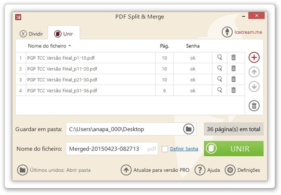This screenshot has width=281, height=195.
Task: Switch to the Dividir tab
Action: pos(31,34)
